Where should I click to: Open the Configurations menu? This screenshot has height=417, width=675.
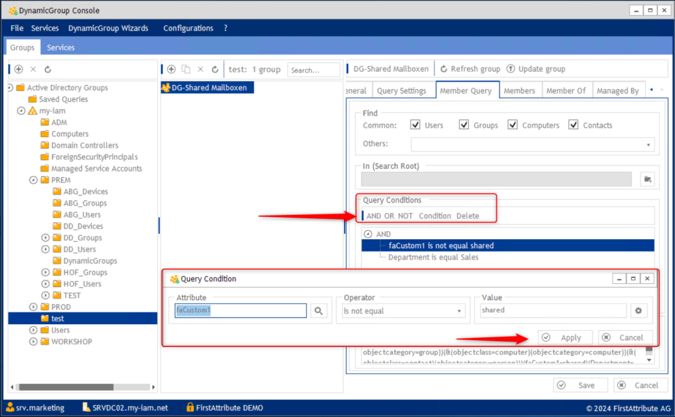[188, 28]
